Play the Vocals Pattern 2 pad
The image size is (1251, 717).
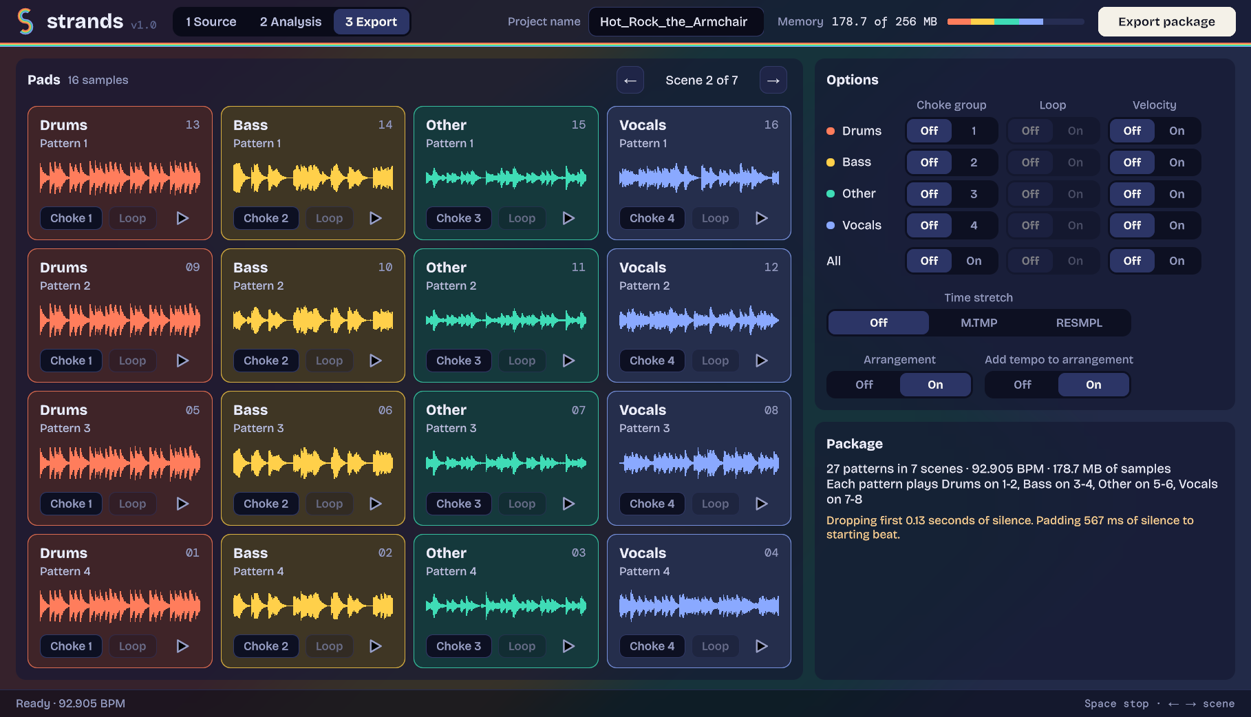762,361
